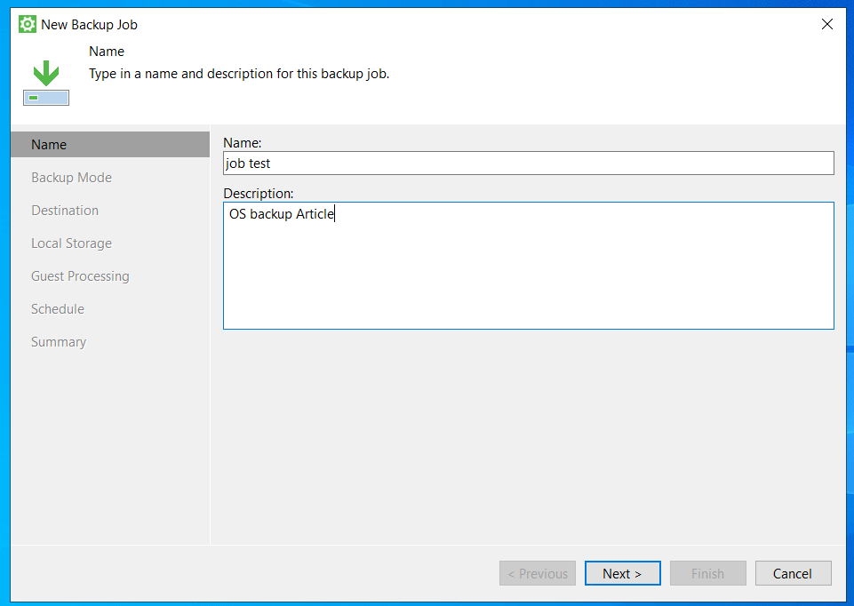The height and width of the screenshot is (606, 854).
Task: Click the 'New Backup Job' window title
Action: 90,25
